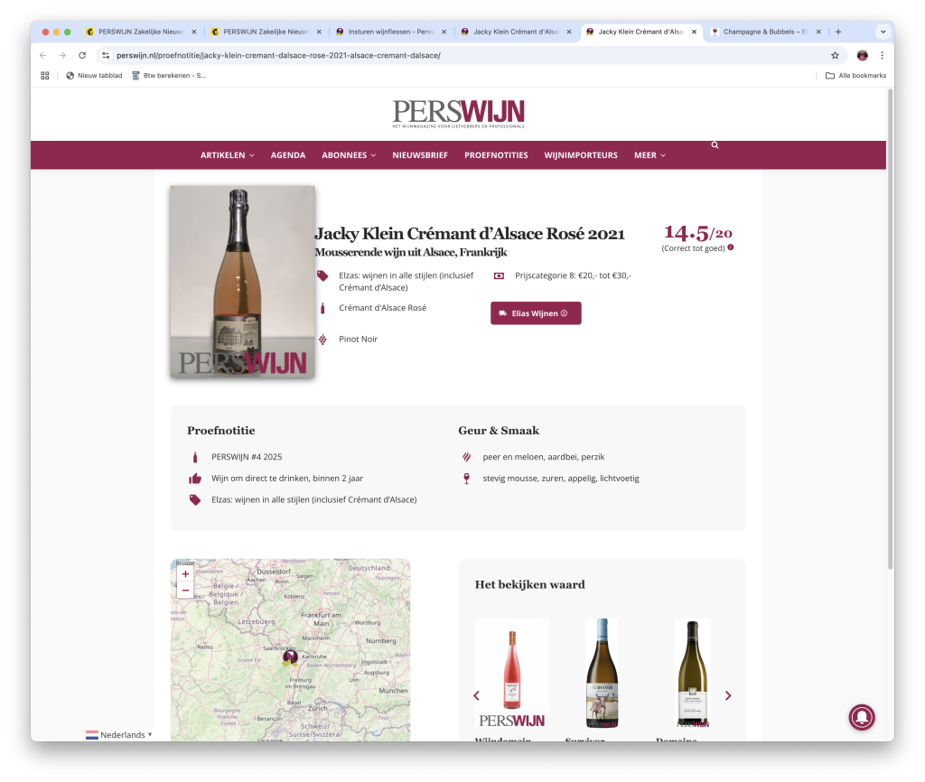Viewport: 925px width, 782px height.
Task: Click the pink rosé bottle thumbnail in carousel
Action: [511, 673]
